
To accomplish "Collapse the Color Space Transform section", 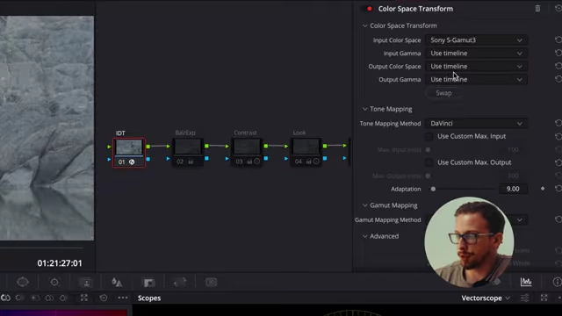I will coord(365,25).
